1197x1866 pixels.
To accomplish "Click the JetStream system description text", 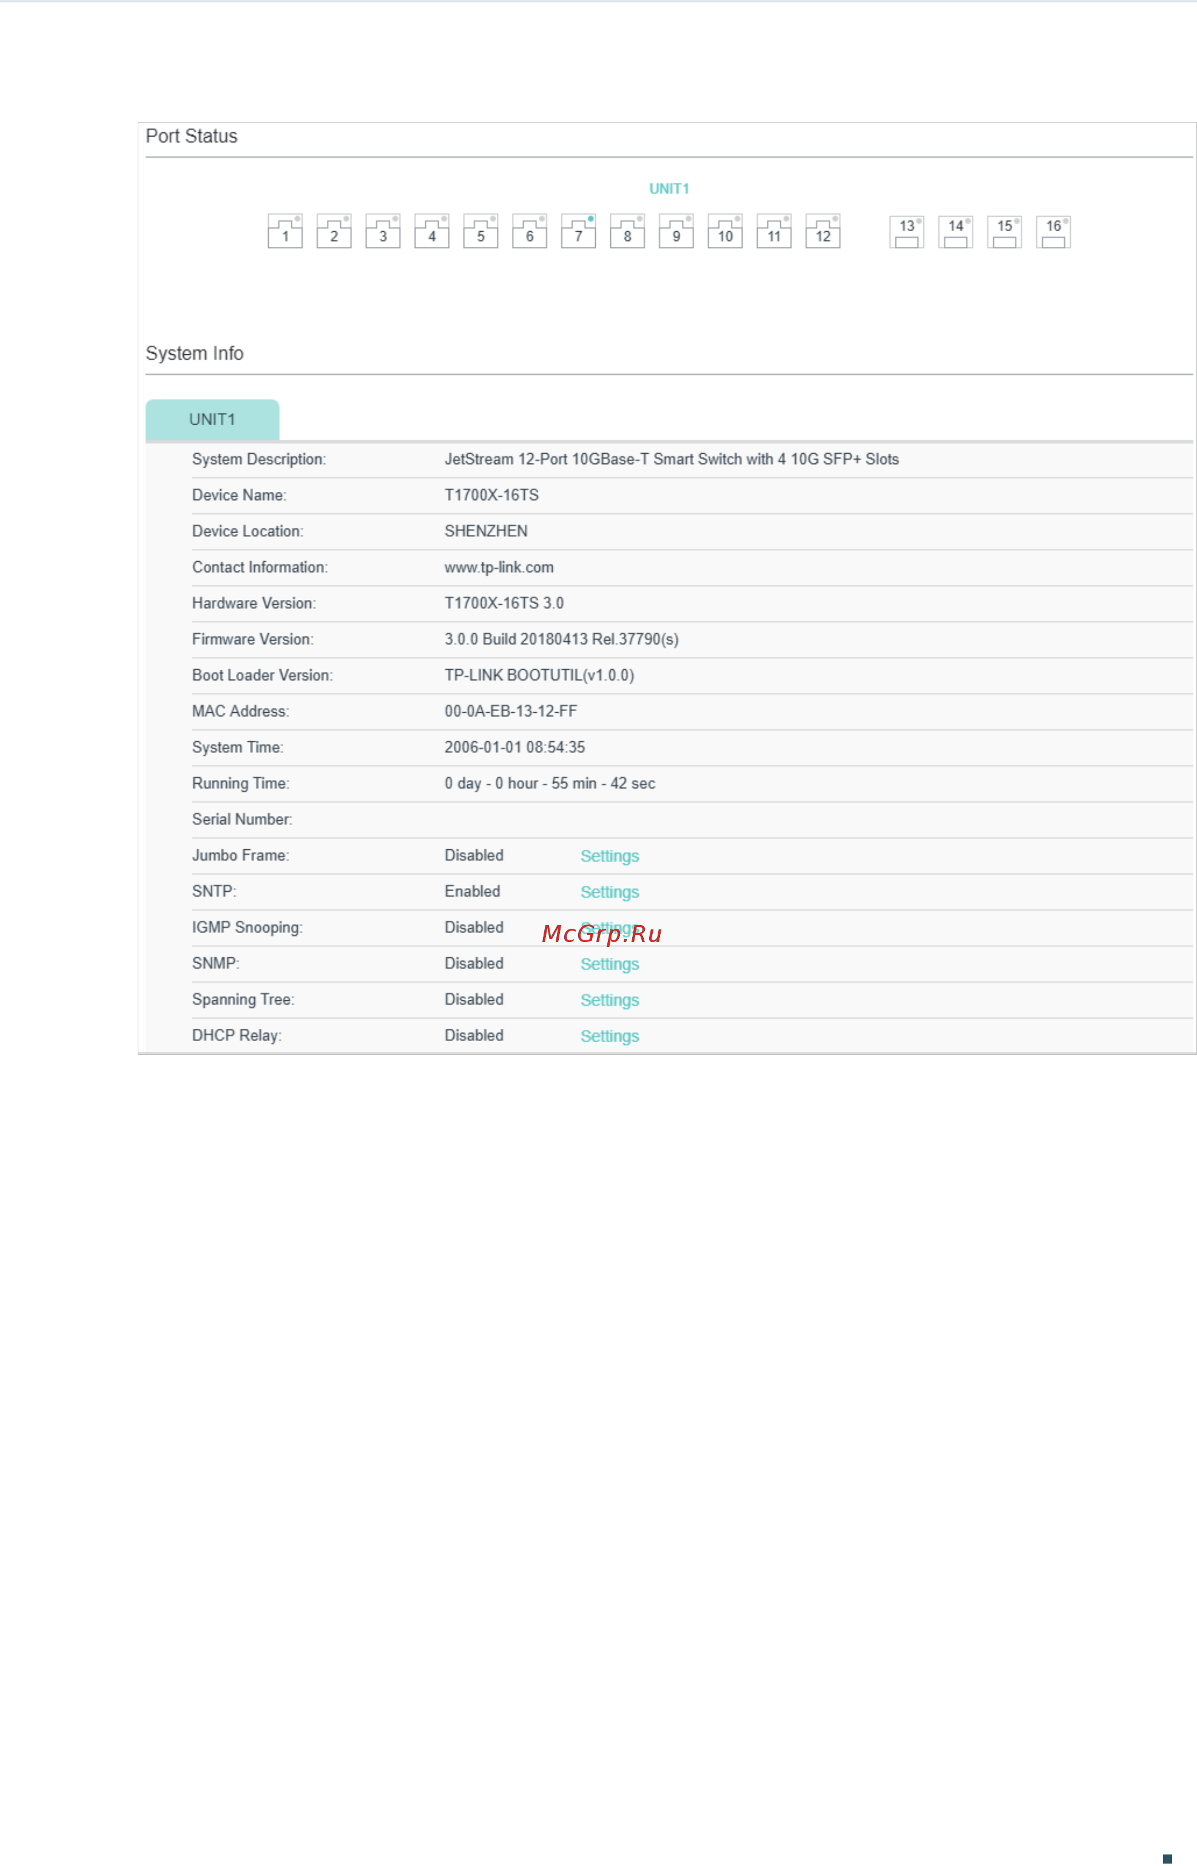I will (x=672, y=459).
